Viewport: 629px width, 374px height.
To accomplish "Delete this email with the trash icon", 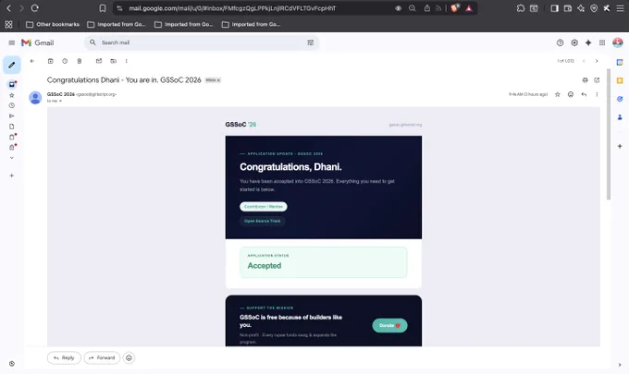I will tap(79, 61).
